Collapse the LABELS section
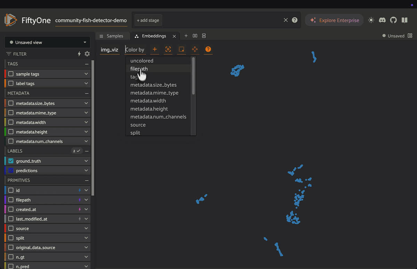Viewport: 417px width, 269px height. point(87,151)
